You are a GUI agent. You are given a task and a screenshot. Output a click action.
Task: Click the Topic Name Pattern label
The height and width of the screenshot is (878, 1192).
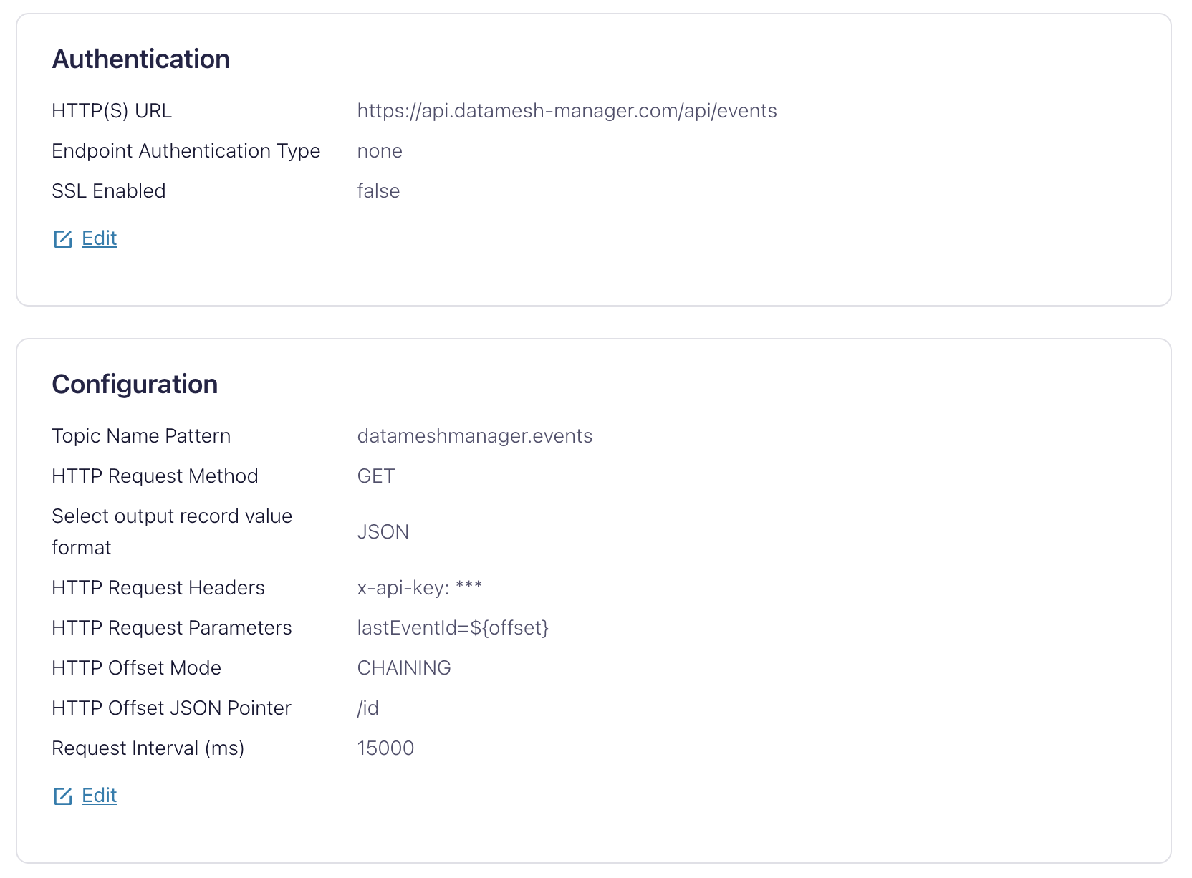pyautogui.click(x=141, y=436)
